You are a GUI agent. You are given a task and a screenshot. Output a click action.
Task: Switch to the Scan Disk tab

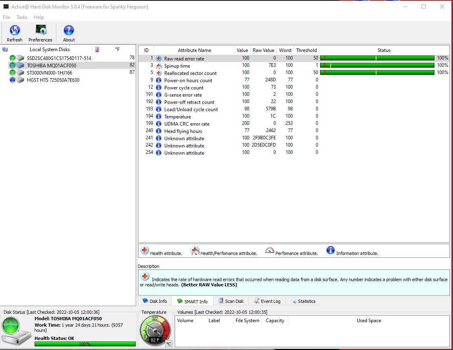[231, 301]
